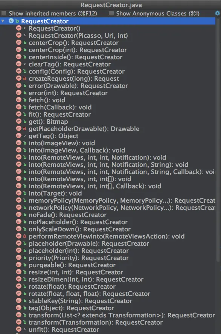
Task: Click the settings gear icon in popup header
Action: pos(217,13)
